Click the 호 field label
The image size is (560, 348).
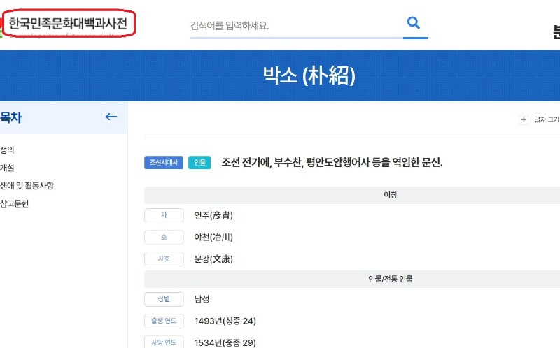[164, 238]
